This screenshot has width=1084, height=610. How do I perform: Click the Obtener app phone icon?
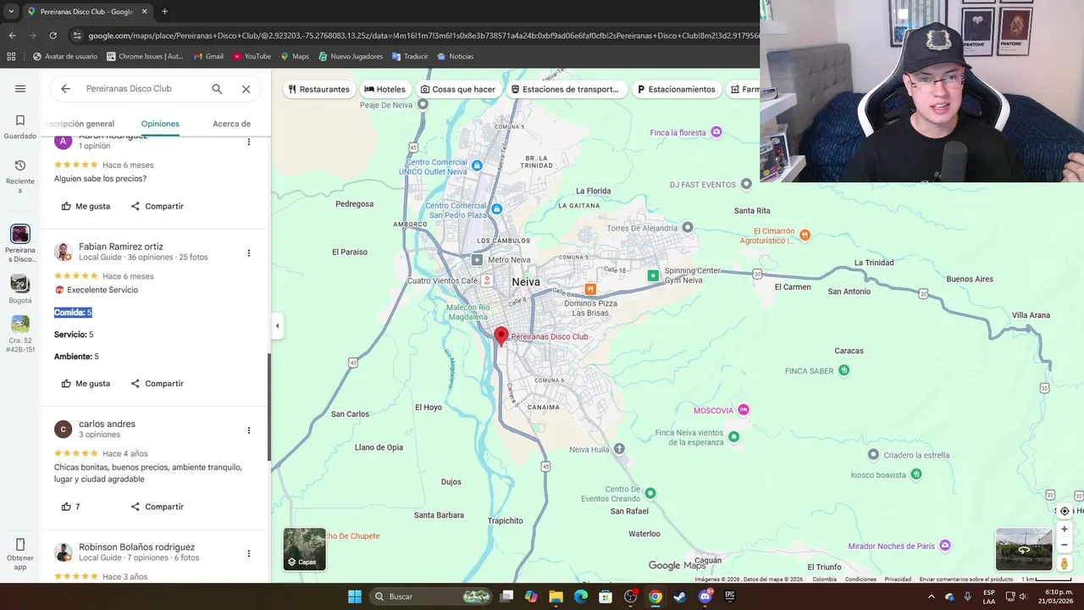coord(20,545)
